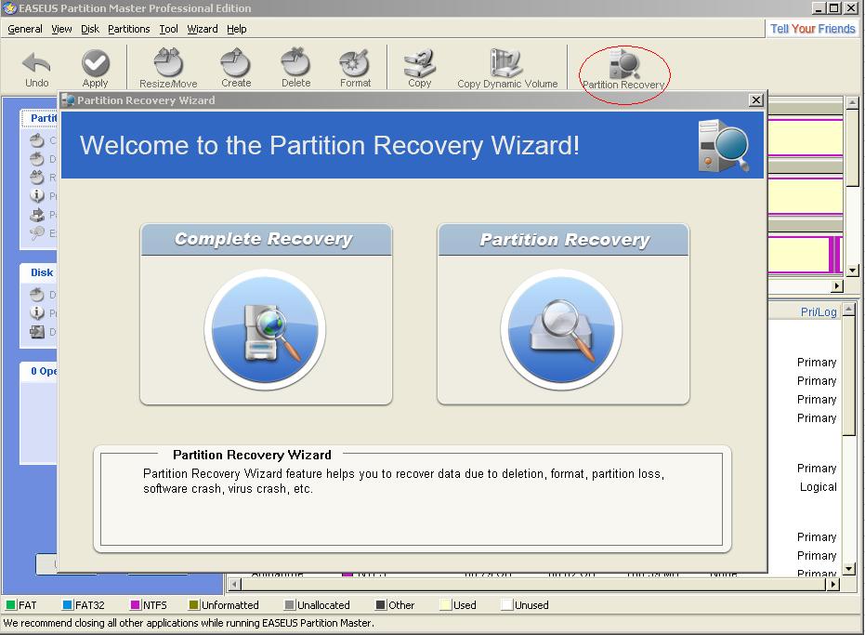The width and height of the screenshot is (865, 635).
Task: Click partition list scrollbar down arrow
Action: pyautogui.click(x=849, y=568)
